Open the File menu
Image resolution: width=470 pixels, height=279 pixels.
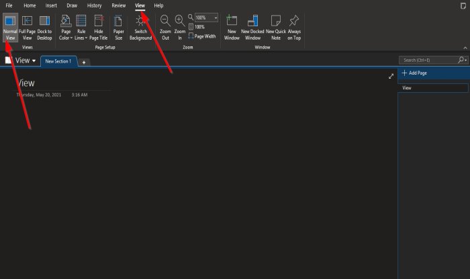pyautogui.click(x=9, y=5)
